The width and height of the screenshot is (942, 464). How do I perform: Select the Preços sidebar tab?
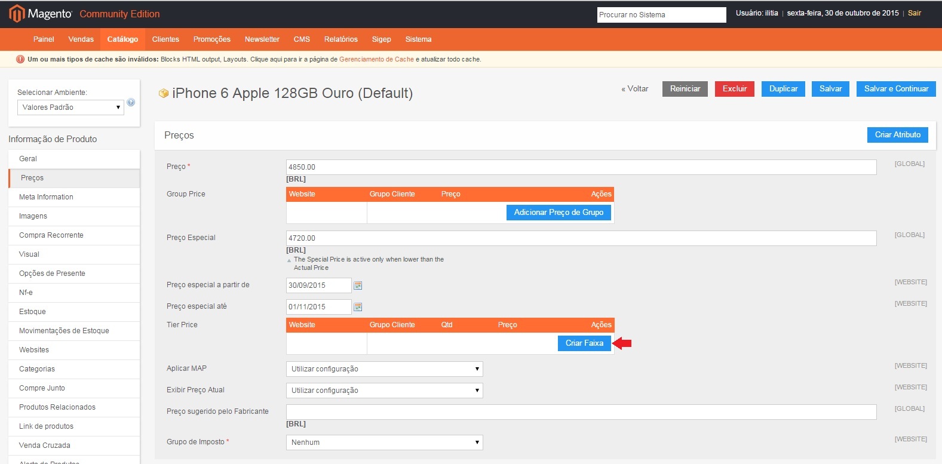pos(74,178)
